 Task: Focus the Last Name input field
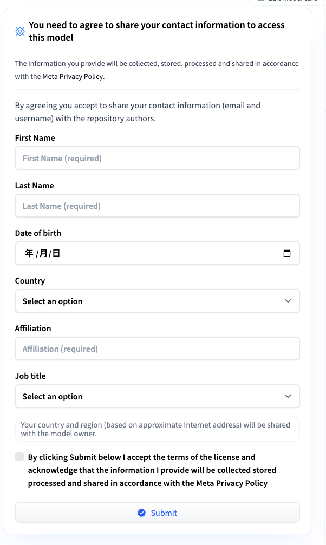pos(157,206)
